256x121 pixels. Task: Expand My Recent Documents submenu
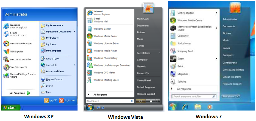click(74, 31)
